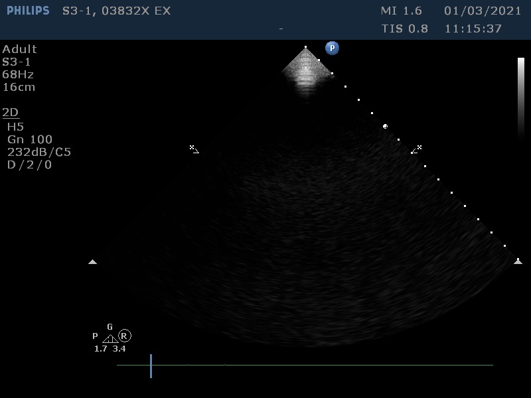Click the right edge triangle marker

click(x=518, y=261)
